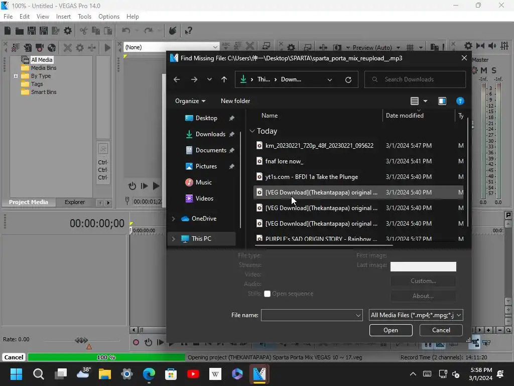Viewport: 514px width, 386px height.
Task: Click Get Media from Web globe icon
Action: pos(52,48)
